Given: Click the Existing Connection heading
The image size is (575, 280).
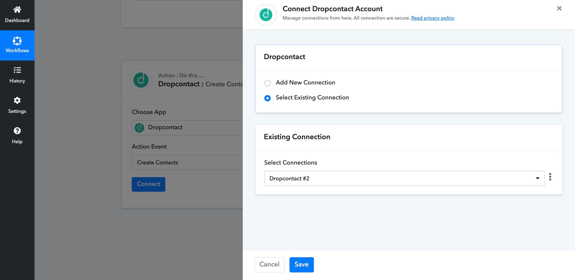Looking at the screenshot, I should coord(297,137).
